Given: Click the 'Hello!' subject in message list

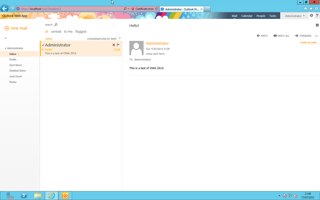Looking at the screenshot, I should 49,49.
